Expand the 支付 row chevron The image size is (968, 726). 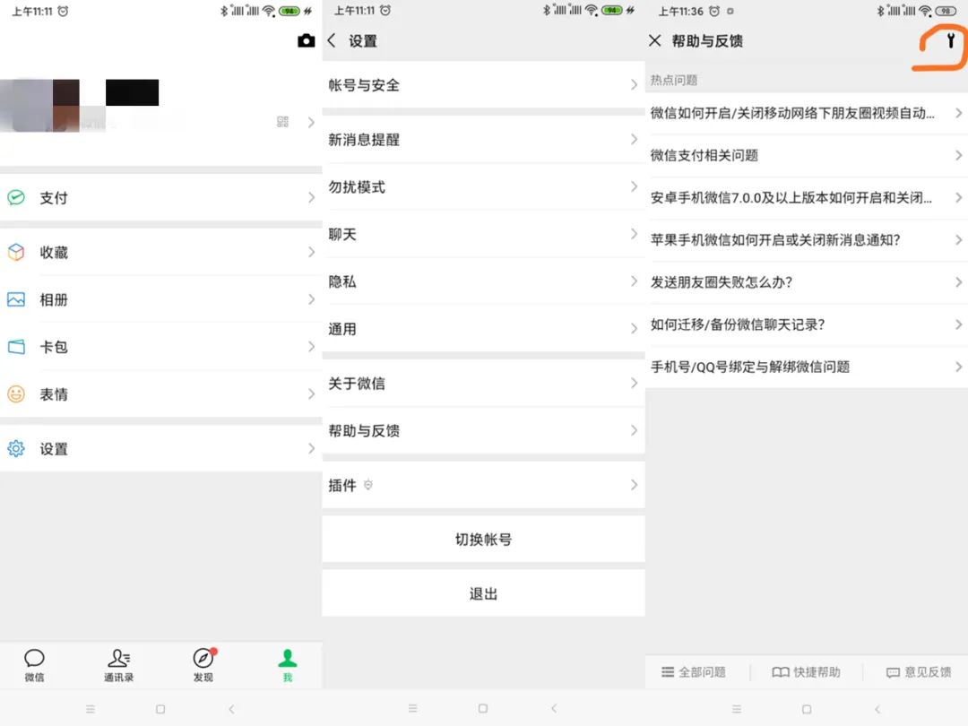pyautogui.click(x=311, y=197)
